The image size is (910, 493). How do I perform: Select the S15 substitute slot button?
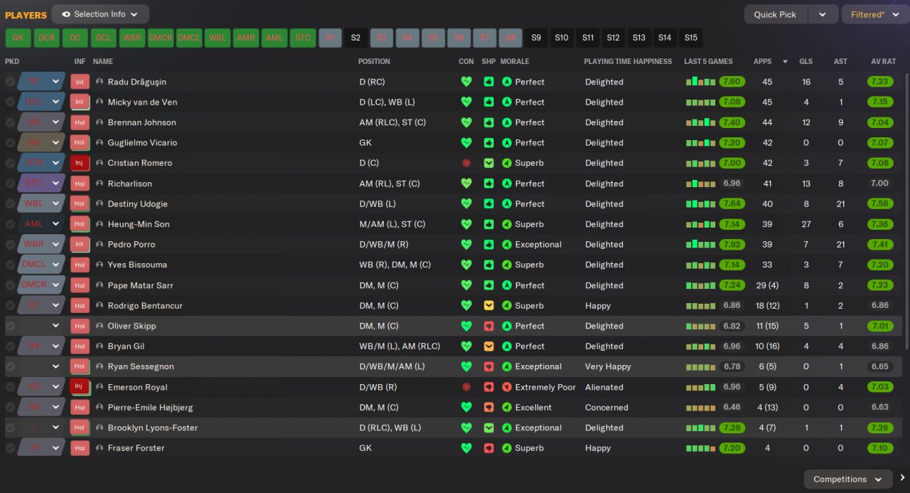[x=690, y=38]
